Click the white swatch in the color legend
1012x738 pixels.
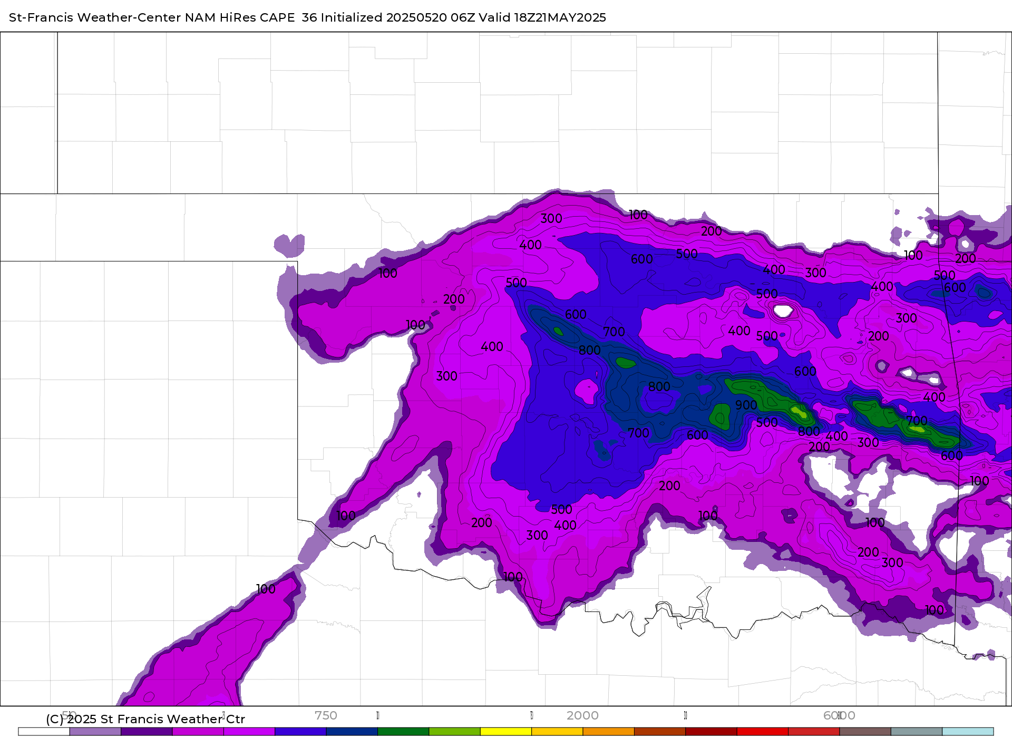44,731
